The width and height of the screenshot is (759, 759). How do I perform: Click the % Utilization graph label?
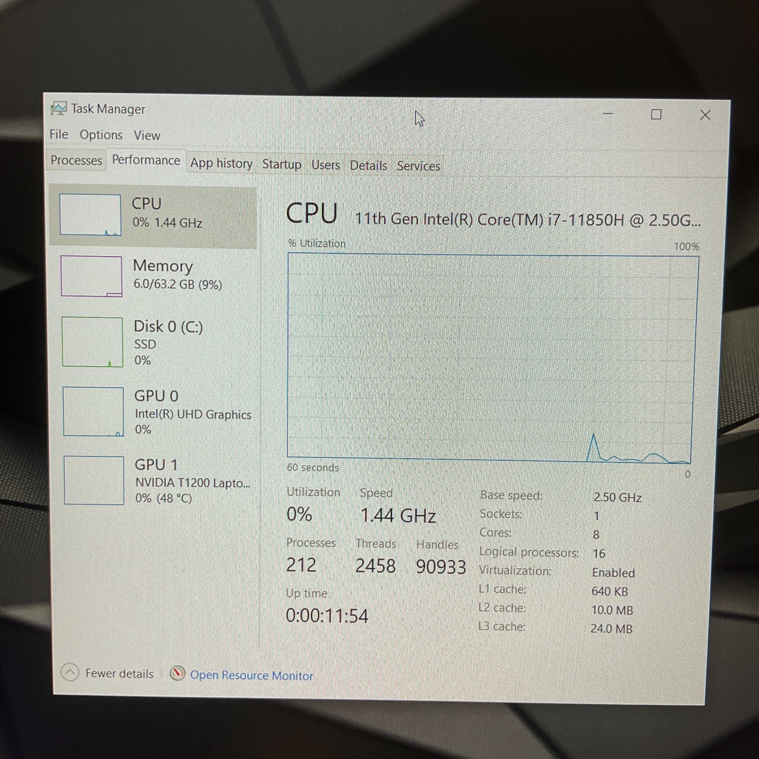coord(317,243)
